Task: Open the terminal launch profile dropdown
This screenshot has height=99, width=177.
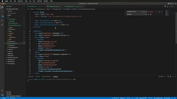Action: (166, 76)
